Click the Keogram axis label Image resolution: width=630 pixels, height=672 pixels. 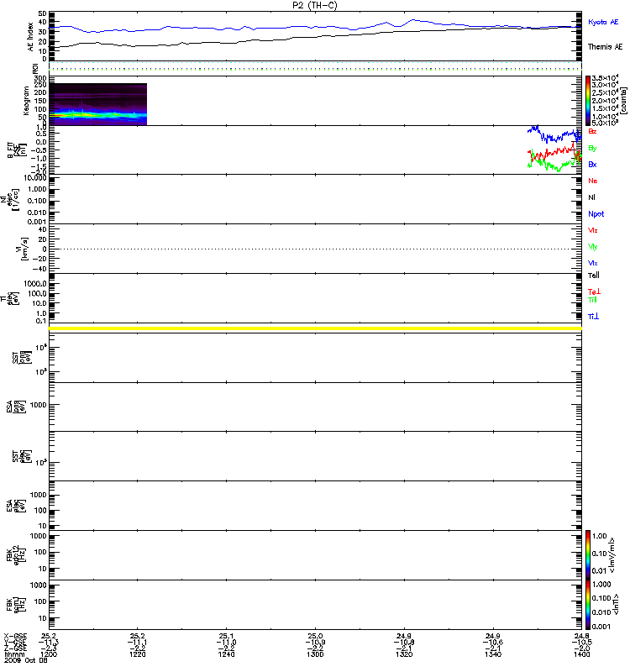click(x=26, y=101)
